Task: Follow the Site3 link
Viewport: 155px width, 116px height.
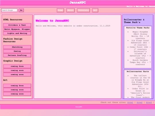Action: coord(149,102)
